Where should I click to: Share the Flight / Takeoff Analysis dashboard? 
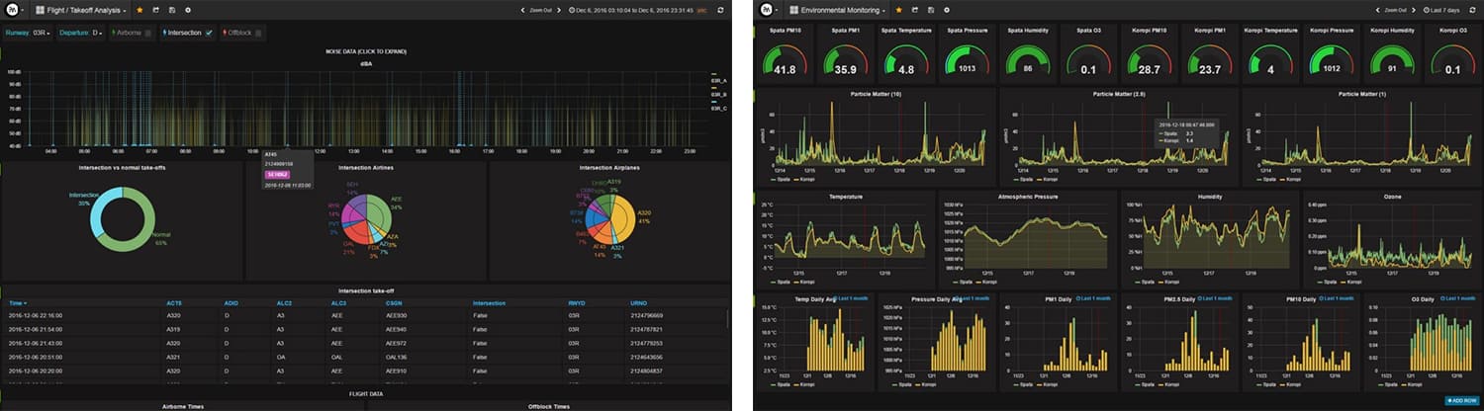pos(155,10)
